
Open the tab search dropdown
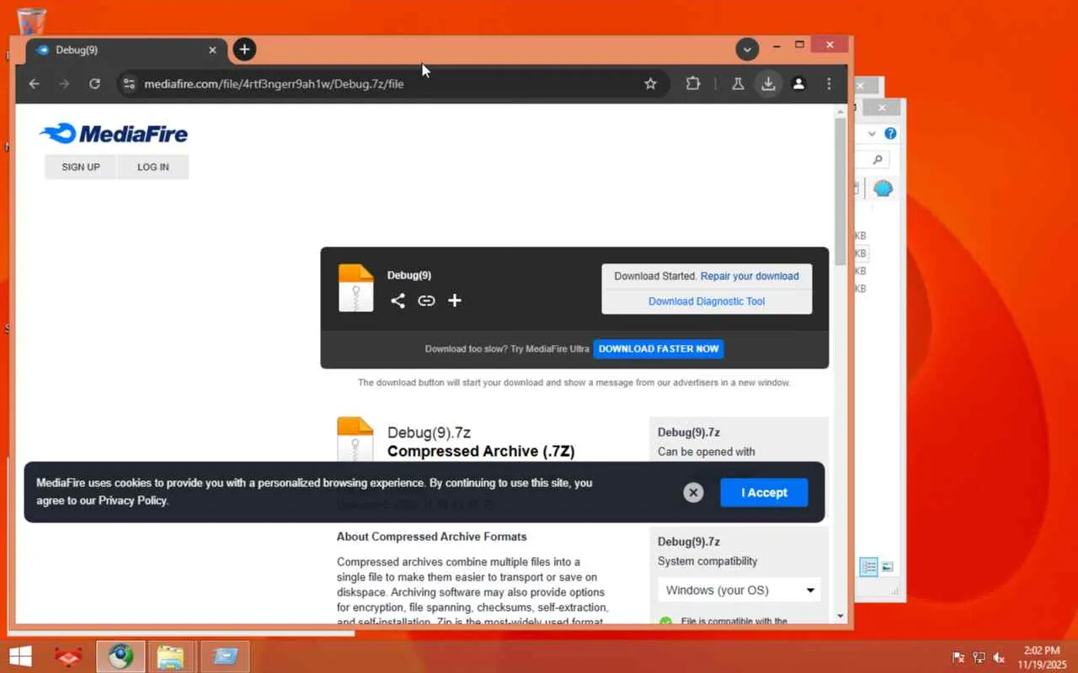tap(747, 50)
